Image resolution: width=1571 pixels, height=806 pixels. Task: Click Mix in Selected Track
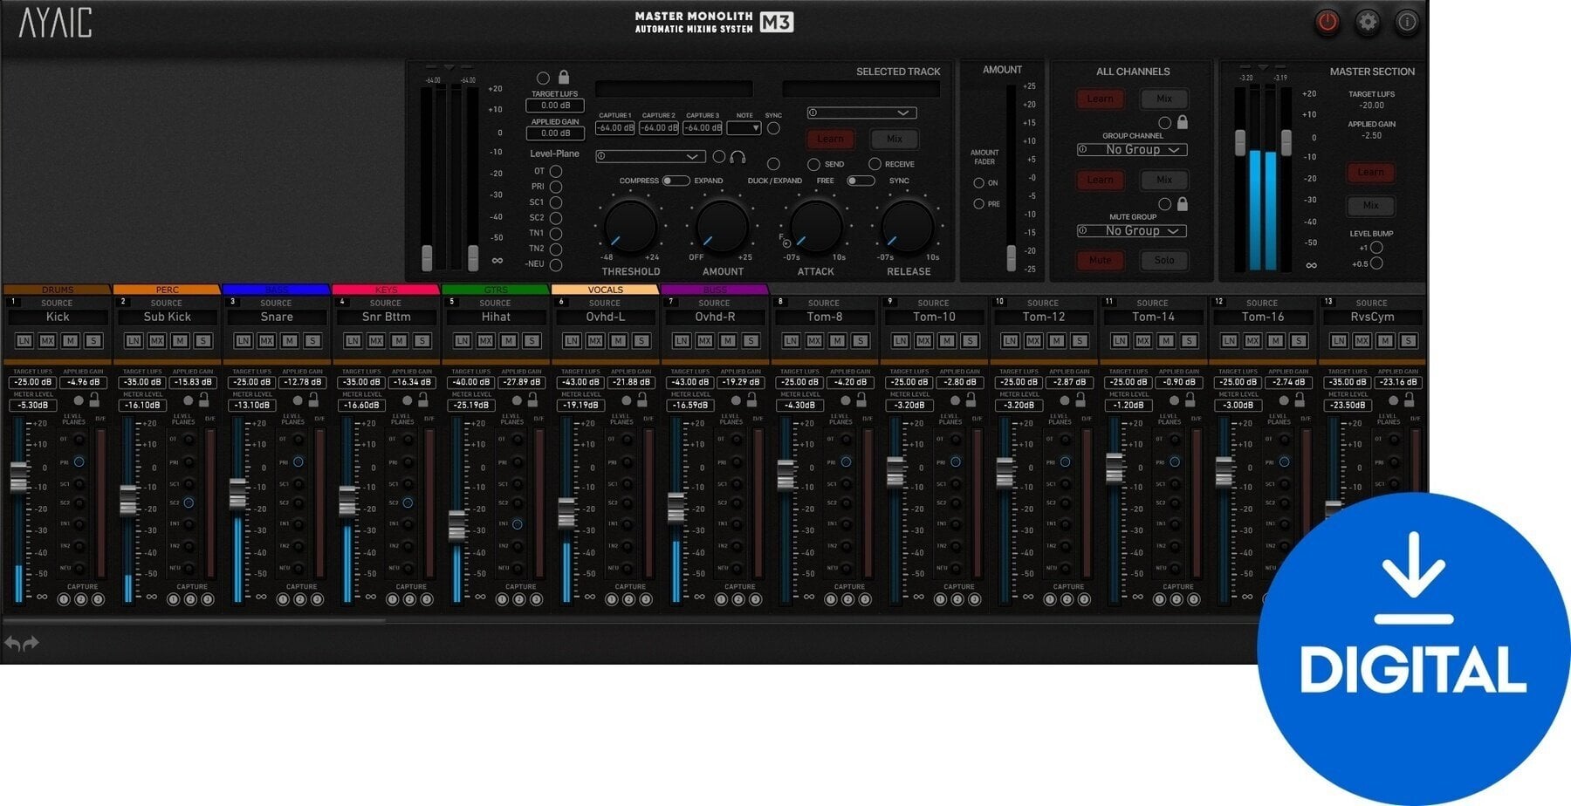pos(895,139)
